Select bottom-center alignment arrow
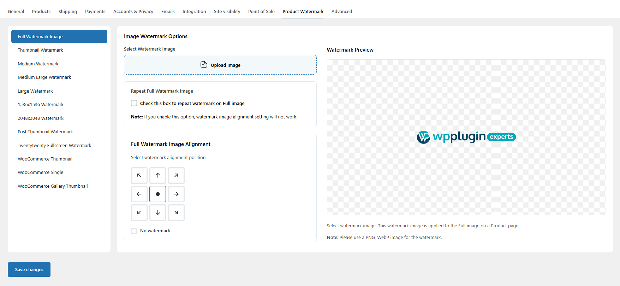 [157, 212]
